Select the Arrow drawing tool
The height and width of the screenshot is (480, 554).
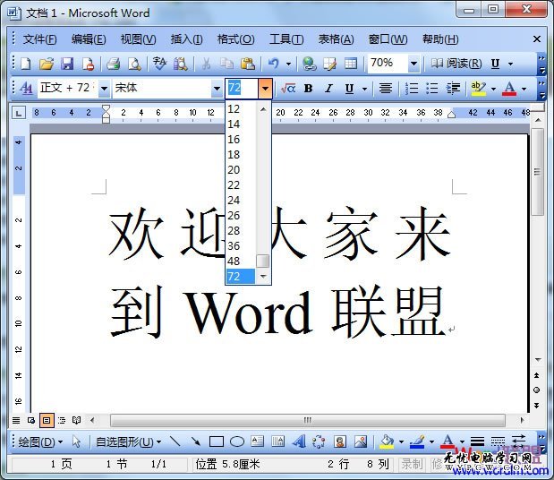(195, 441)
